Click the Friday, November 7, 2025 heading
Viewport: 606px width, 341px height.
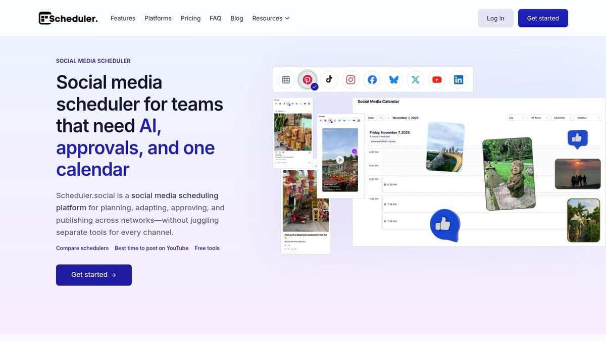click(389, 132)
